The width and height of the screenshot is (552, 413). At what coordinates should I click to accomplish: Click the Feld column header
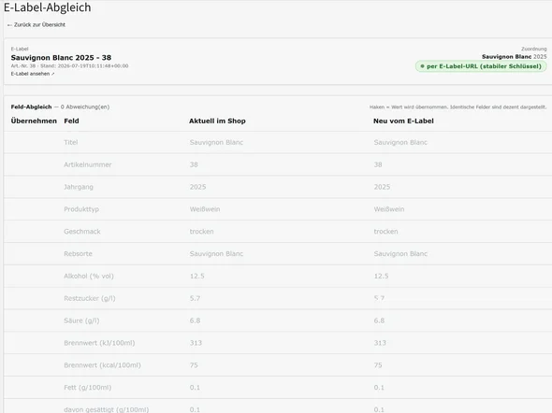[71, 121]
